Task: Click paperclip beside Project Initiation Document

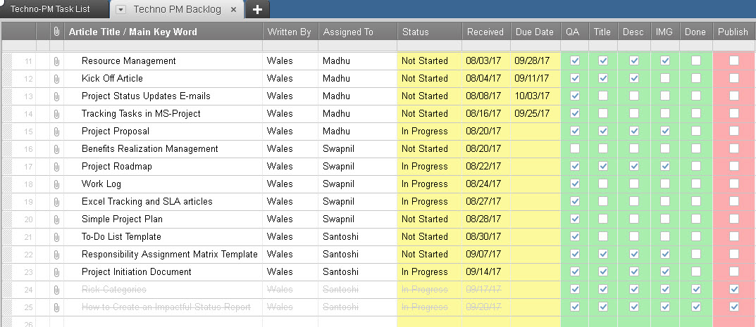Action: (56, 272)
